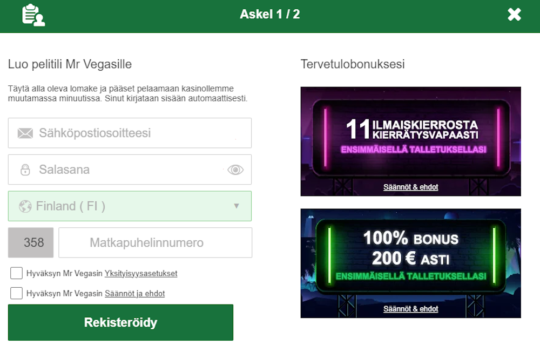Click the 358 country code box

coord(30,242)
